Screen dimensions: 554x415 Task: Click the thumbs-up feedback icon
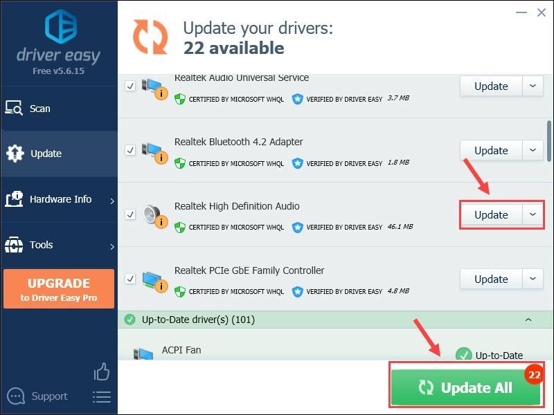coord(102,371)
